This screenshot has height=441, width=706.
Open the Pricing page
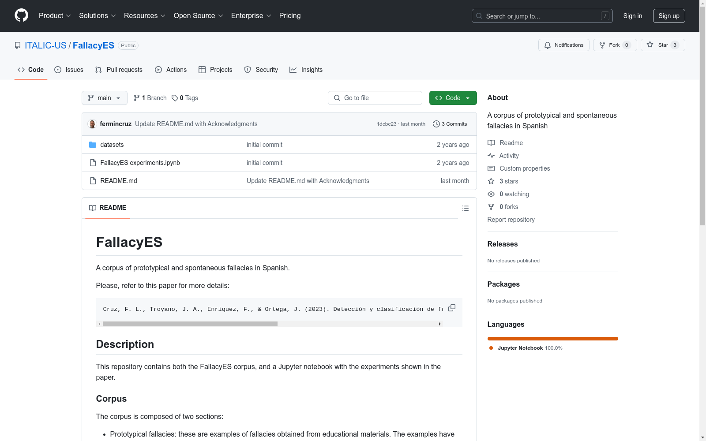point(290,15)
